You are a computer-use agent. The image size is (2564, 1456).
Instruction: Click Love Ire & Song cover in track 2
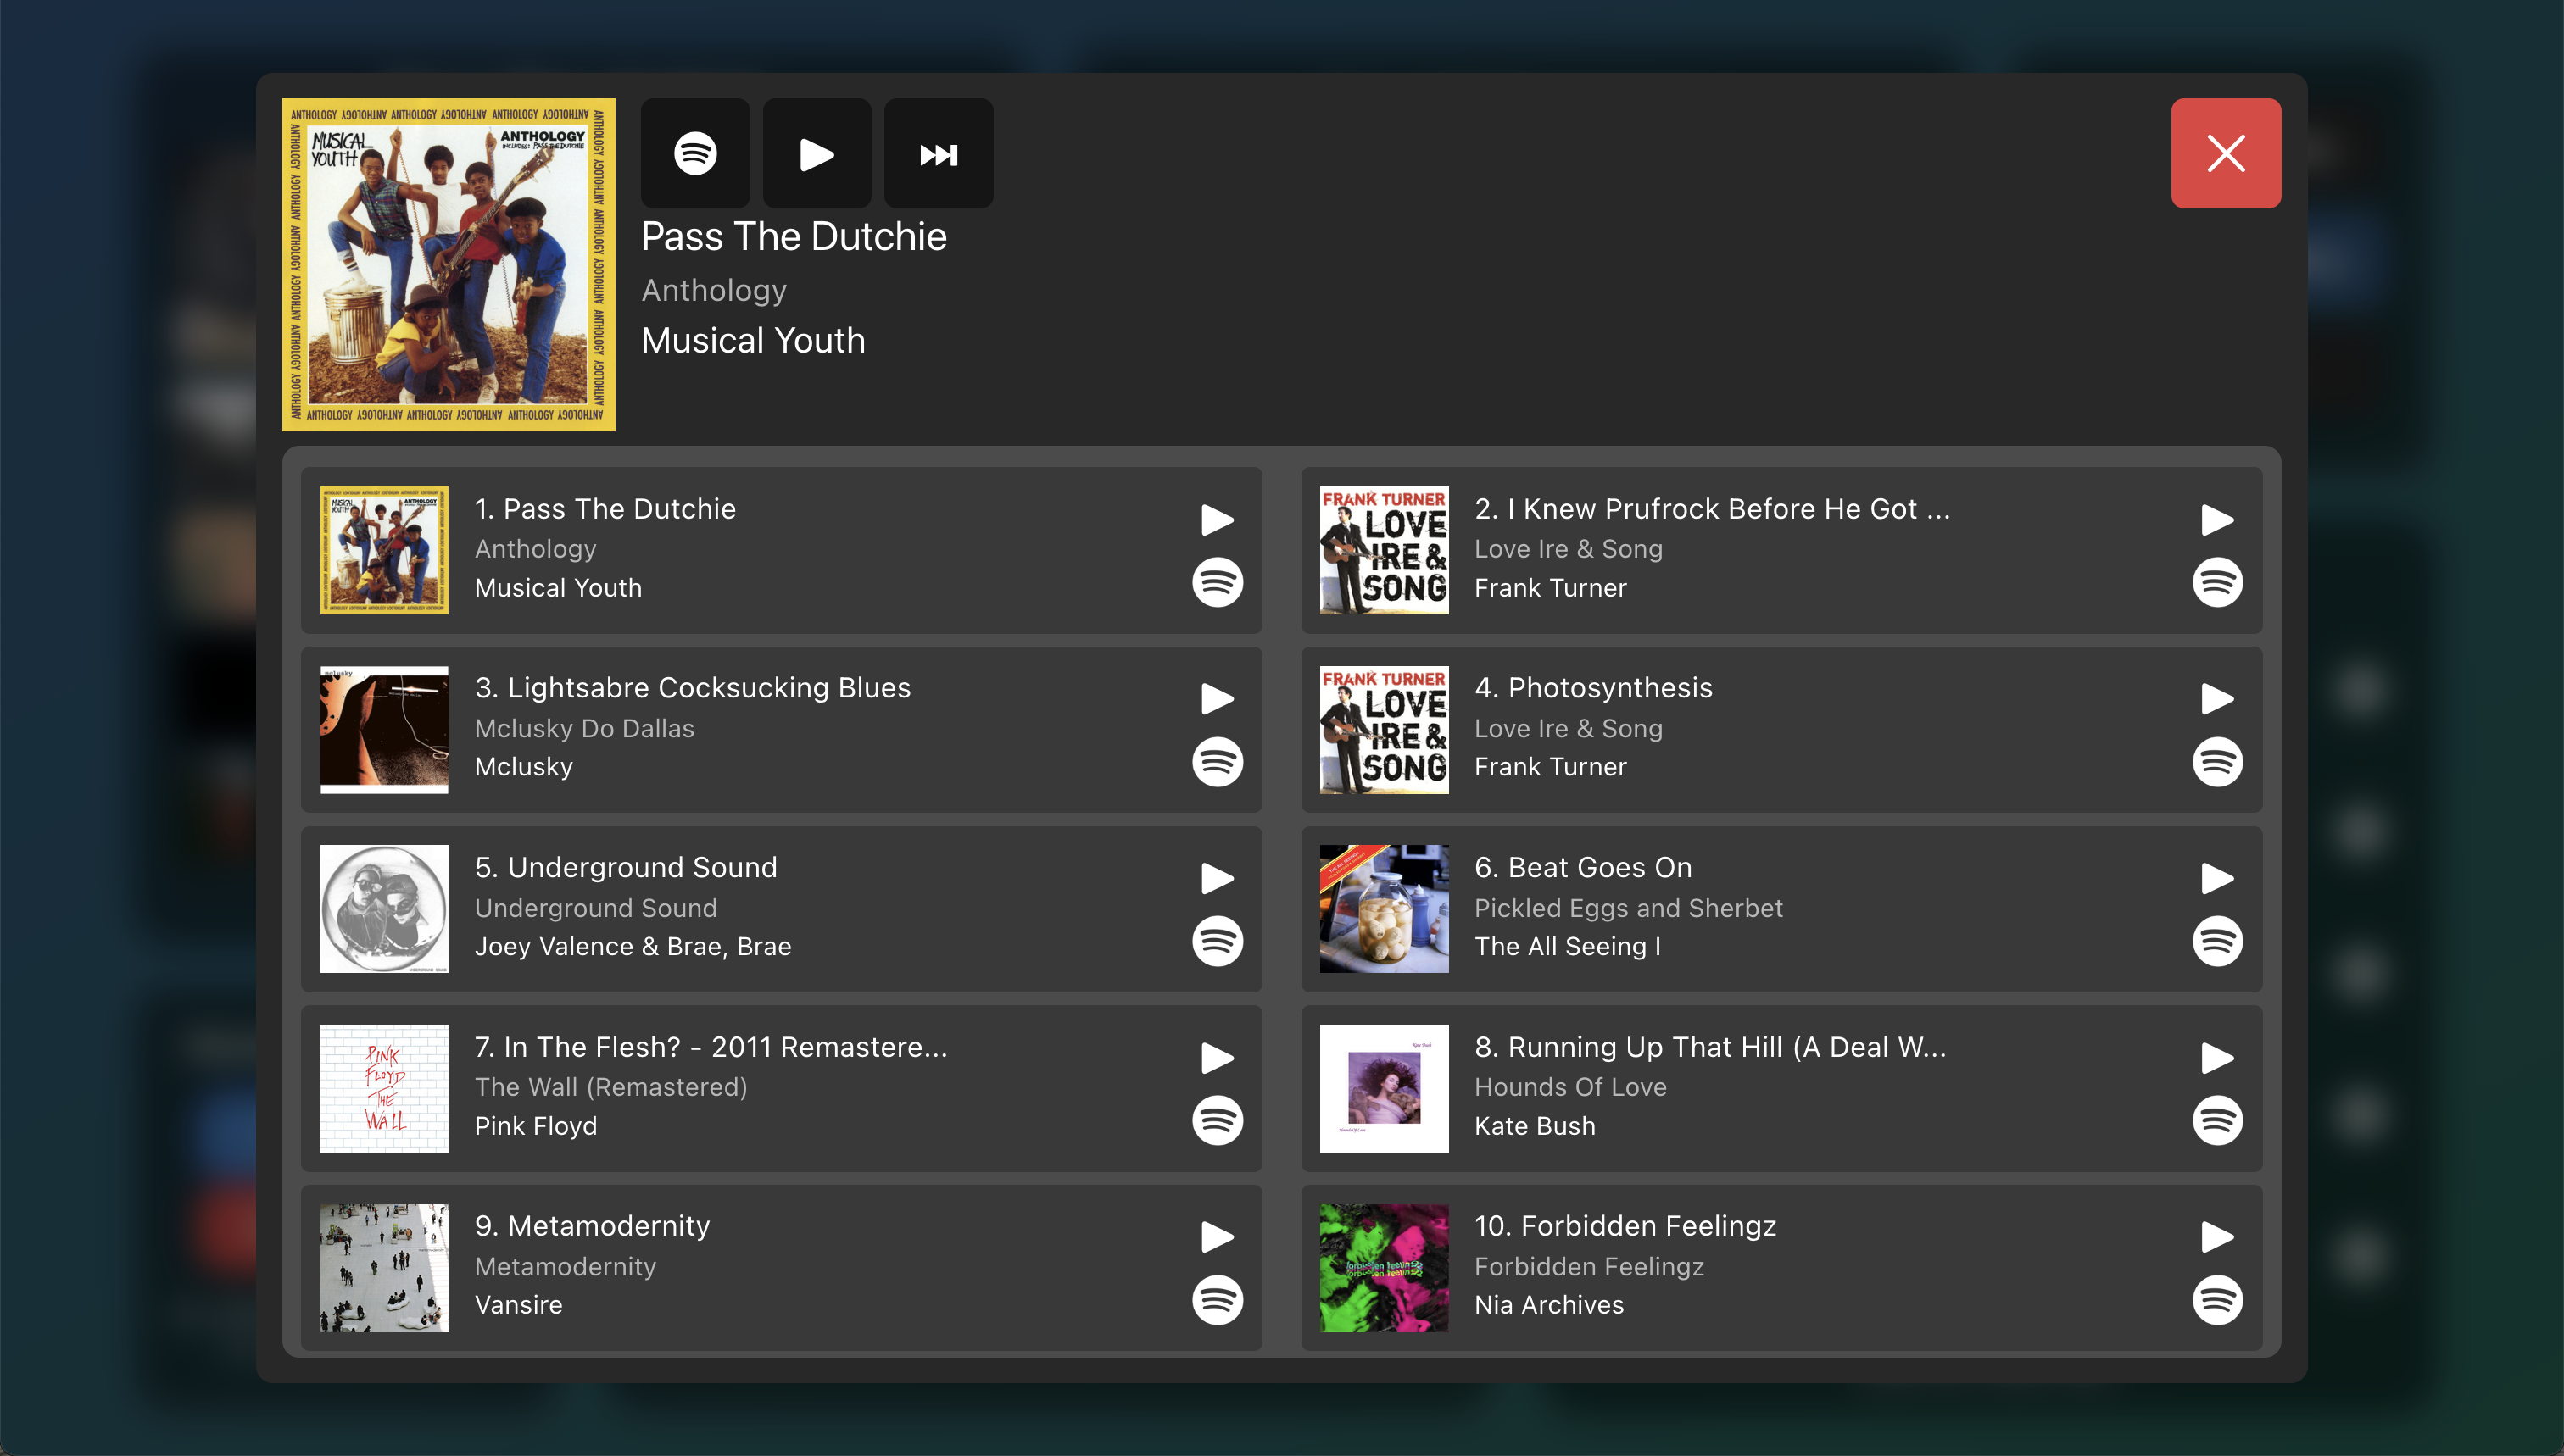click(1384, 550)
